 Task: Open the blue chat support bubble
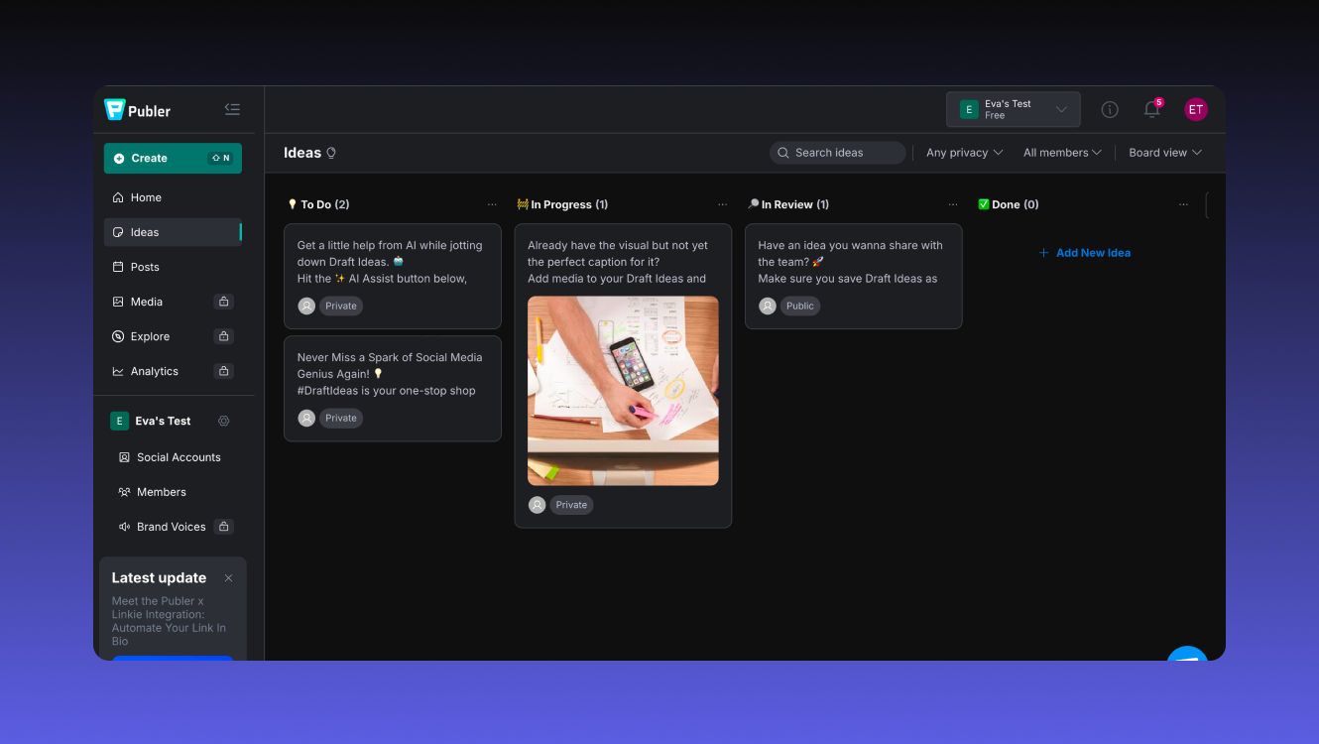(1187, 655)
